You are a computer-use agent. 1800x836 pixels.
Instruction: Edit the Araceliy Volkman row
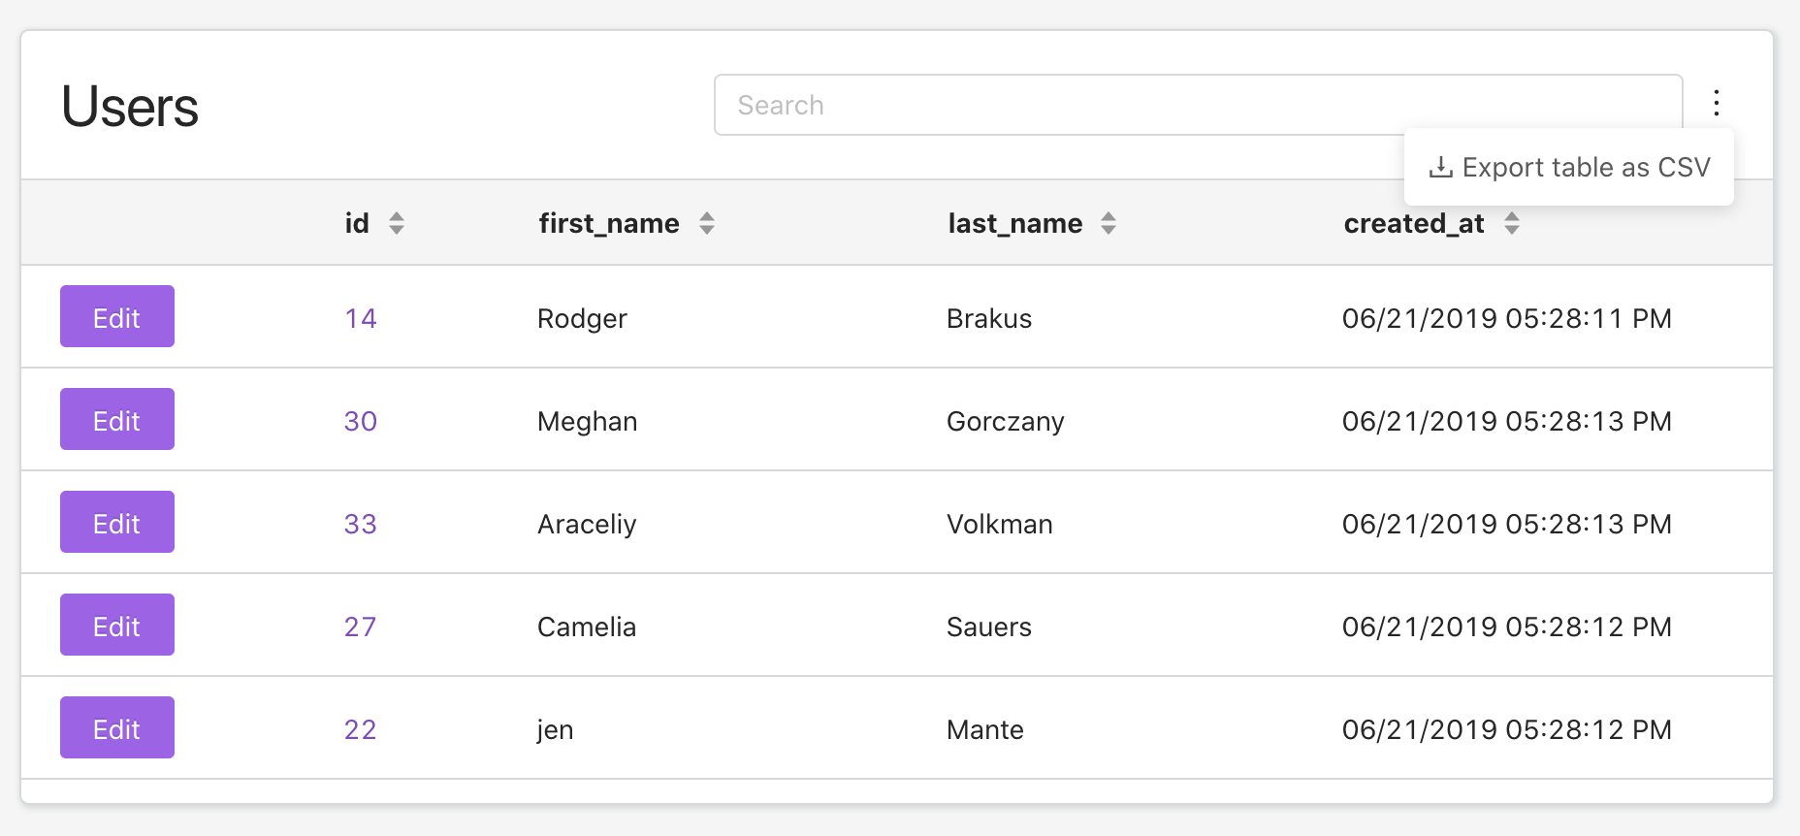(117, 522)
